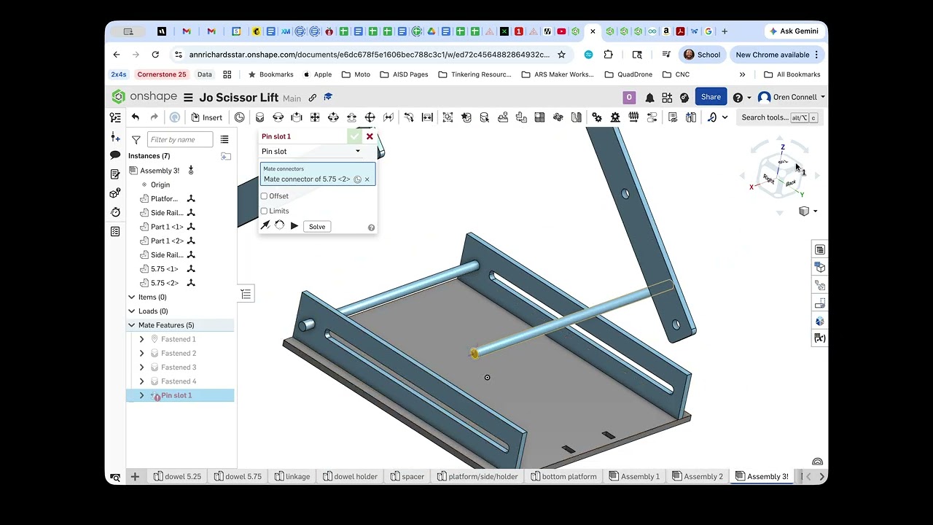Screen dimensions: 933x525
Task: Click the view cube Back face
Action: coord(791,182)
